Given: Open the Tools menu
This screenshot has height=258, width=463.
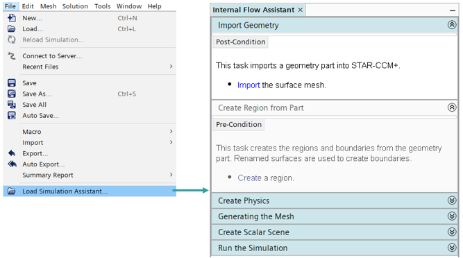Looking at the screenshot, I should (102, 6).
